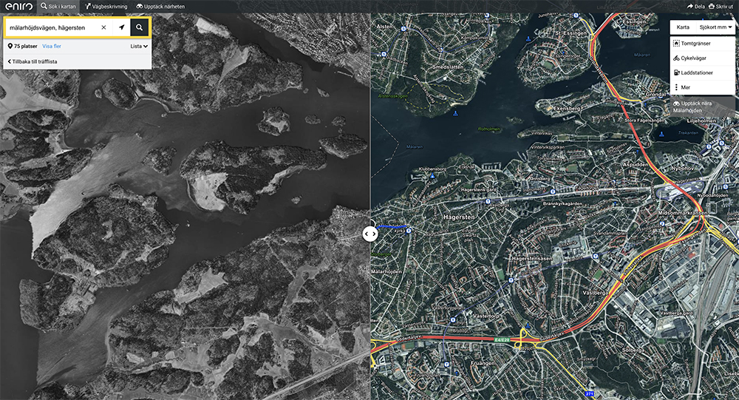This screenshot has height=400, width=739.
Task: Click the map comparison slider handle
Action: click(370, 234)
